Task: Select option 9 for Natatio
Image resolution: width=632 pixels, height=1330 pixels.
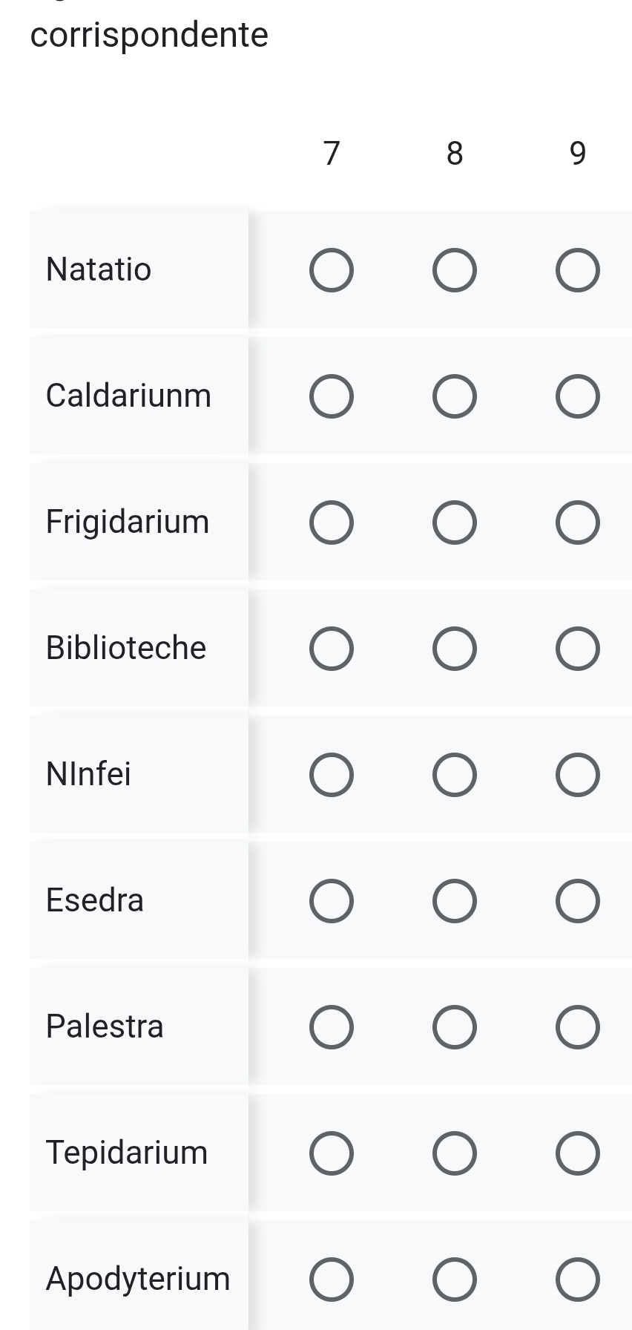Action: [x=578, y=270]
